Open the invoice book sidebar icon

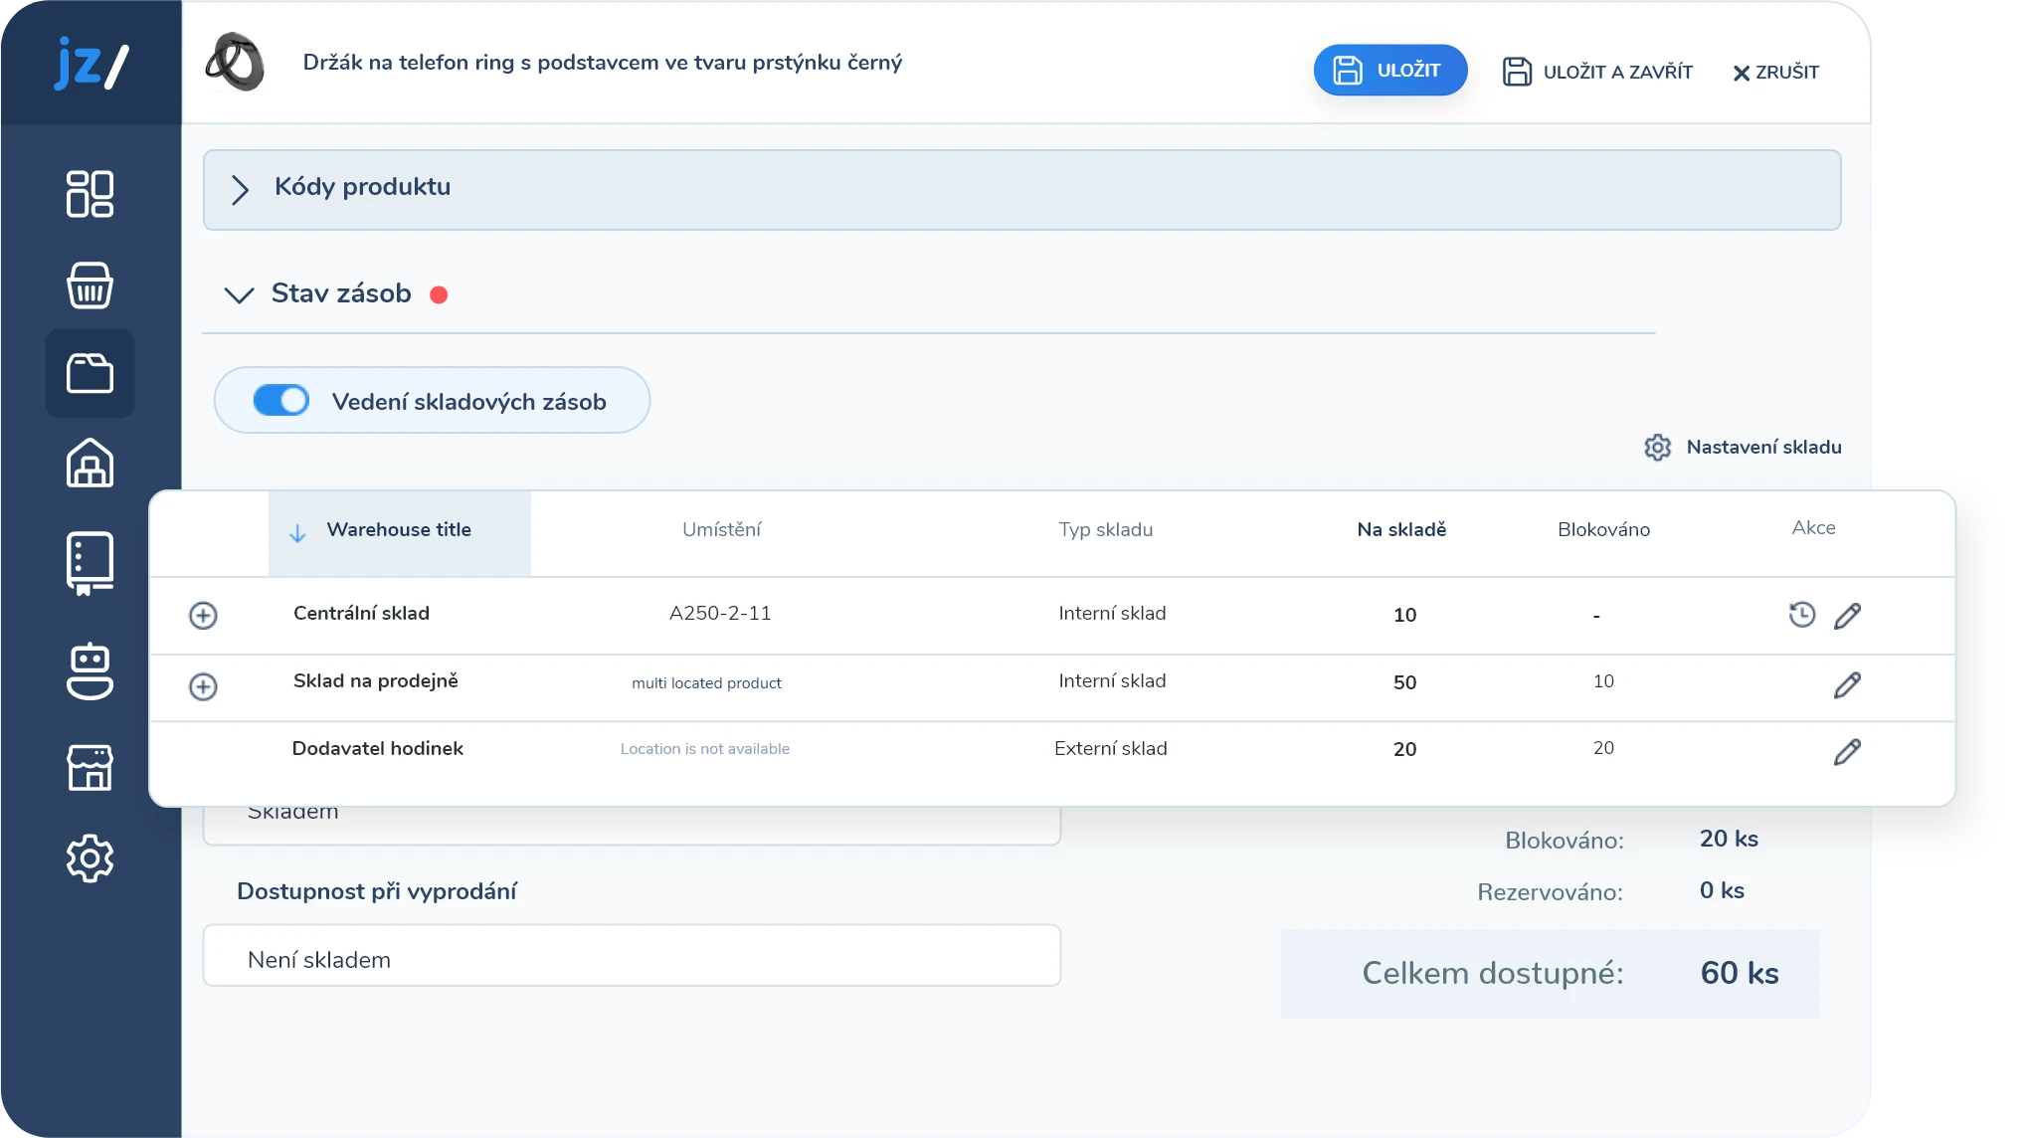pos(90,563)
